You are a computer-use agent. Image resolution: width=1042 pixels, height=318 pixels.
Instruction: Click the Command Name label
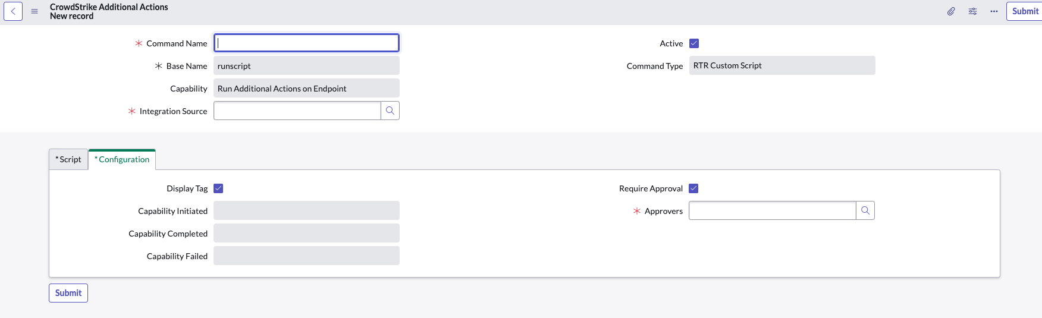(177, 43)
